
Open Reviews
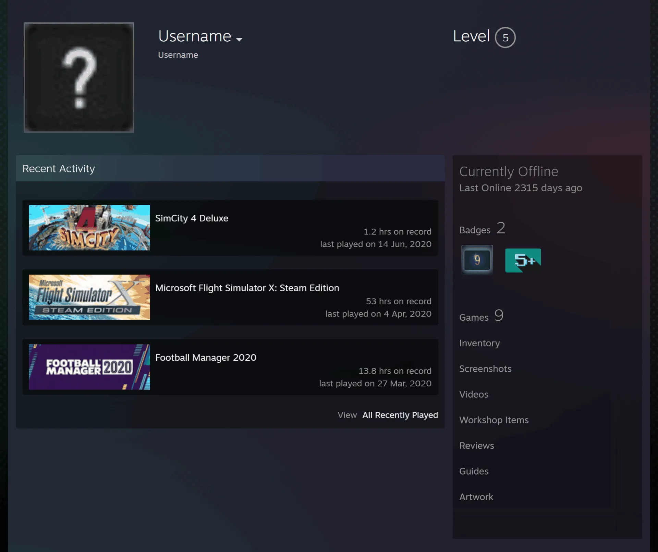(x=476, y=446)
